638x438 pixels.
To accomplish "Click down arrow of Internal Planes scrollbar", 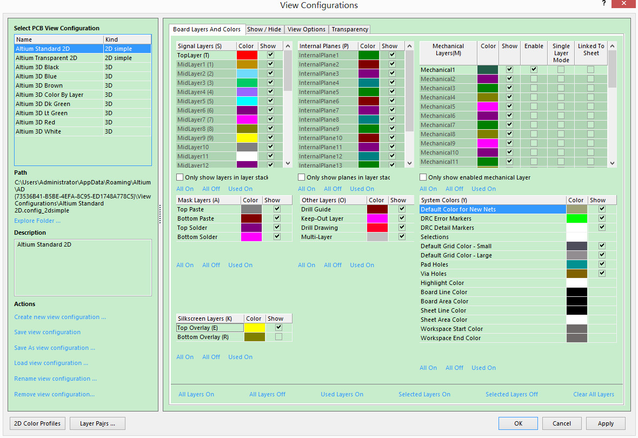I will tap(410, 163).
